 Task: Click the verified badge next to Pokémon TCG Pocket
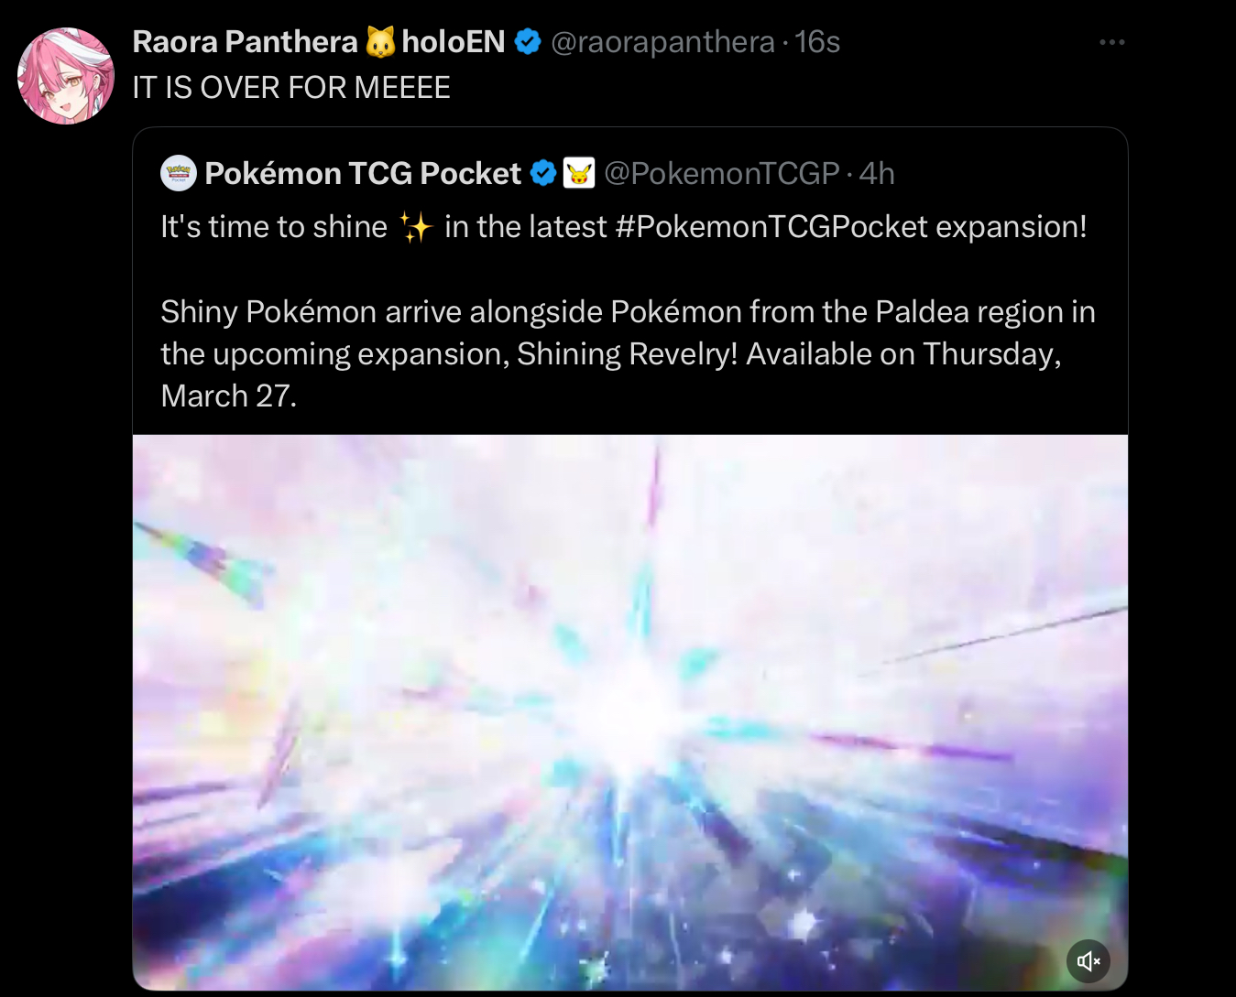tap(543, 173)
